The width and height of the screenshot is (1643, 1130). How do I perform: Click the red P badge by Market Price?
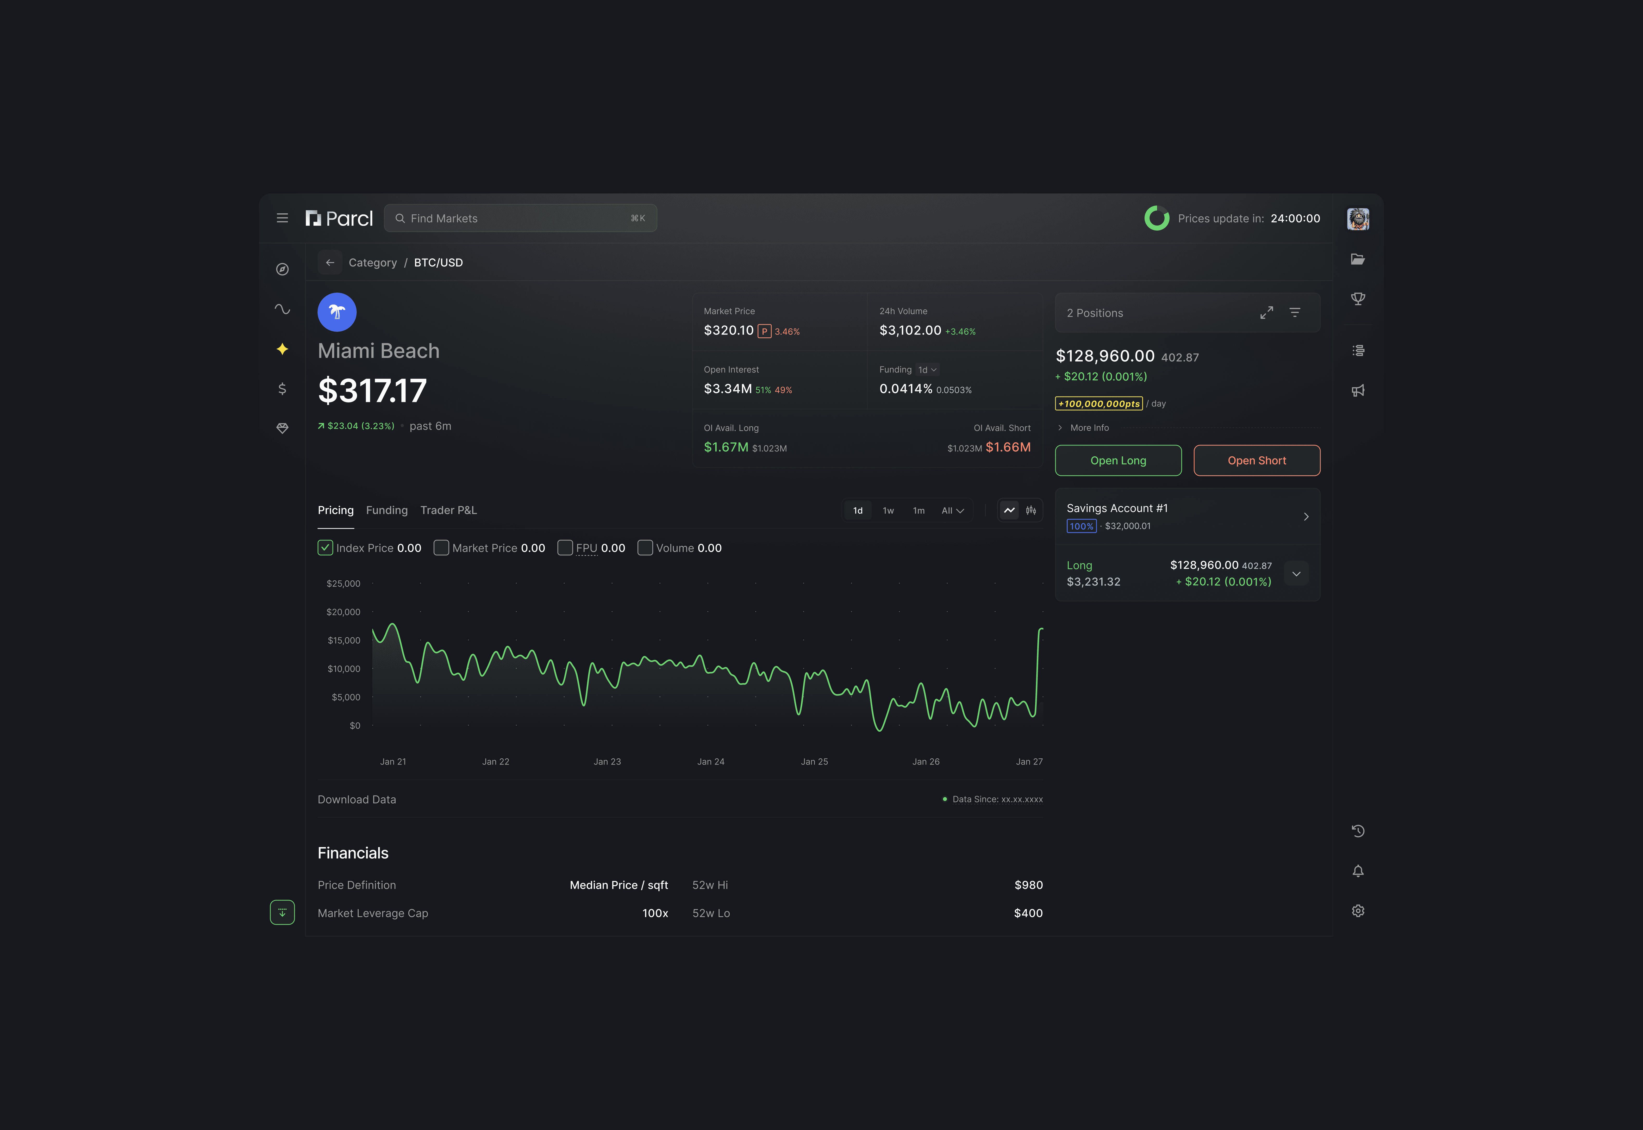point(765,331)
